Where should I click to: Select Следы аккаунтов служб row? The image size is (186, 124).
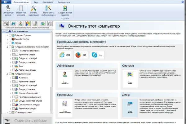(30, 101)
